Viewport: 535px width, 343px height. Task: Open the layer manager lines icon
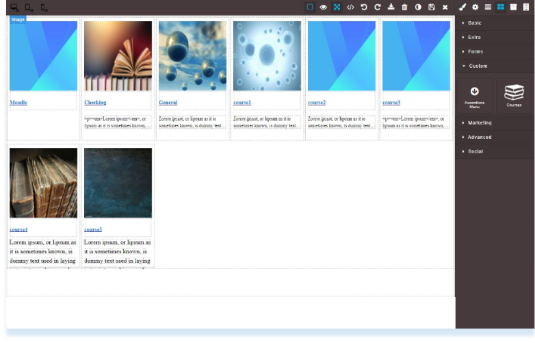tap(488, 7)
